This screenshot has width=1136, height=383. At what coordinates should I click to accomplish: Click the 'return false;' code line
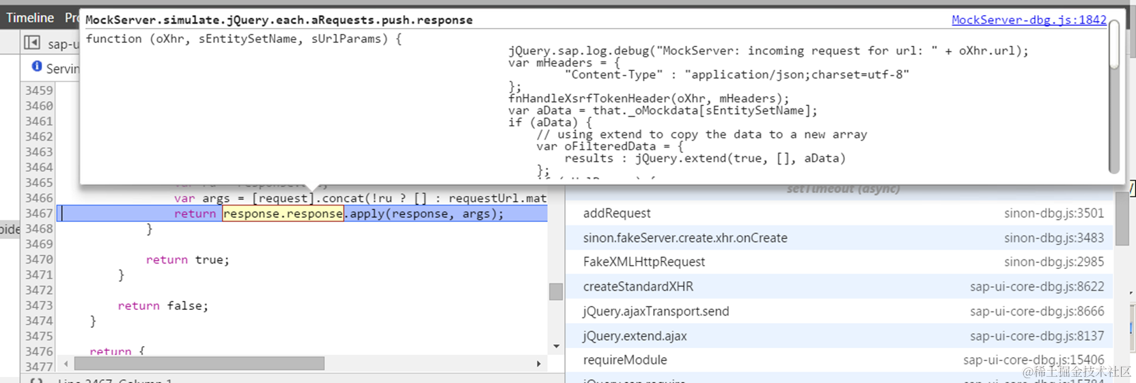(163, 305)
